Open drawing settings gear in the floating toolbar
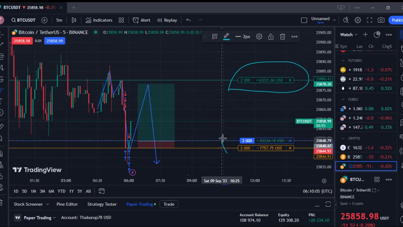Image resolution: width=403 pixels, height=227 pixels. (x=259, y=37)
